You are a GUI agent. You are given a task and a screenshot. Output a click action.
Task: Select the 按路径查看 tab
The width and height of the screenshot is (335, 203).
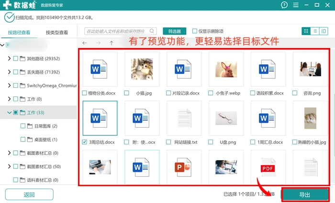point(19,33)
